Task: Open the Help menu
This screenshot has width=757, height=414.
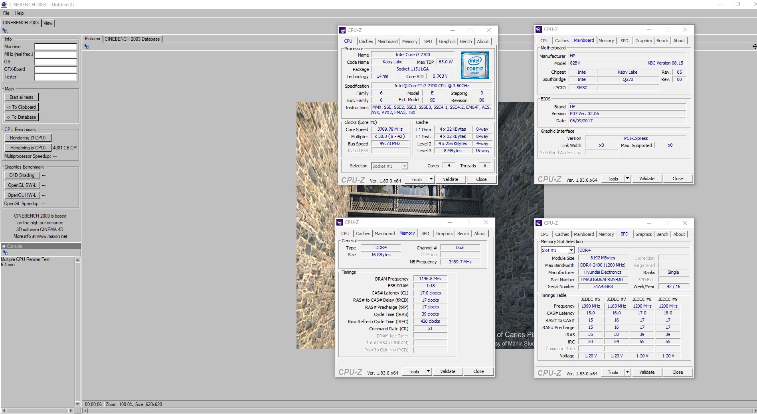Action: coord(19,13)
